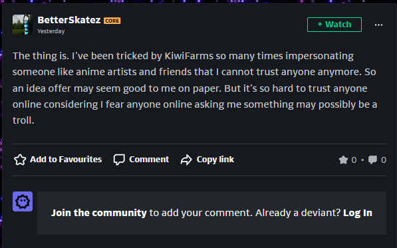Click the purple default avatar icon

coord(23,201)
